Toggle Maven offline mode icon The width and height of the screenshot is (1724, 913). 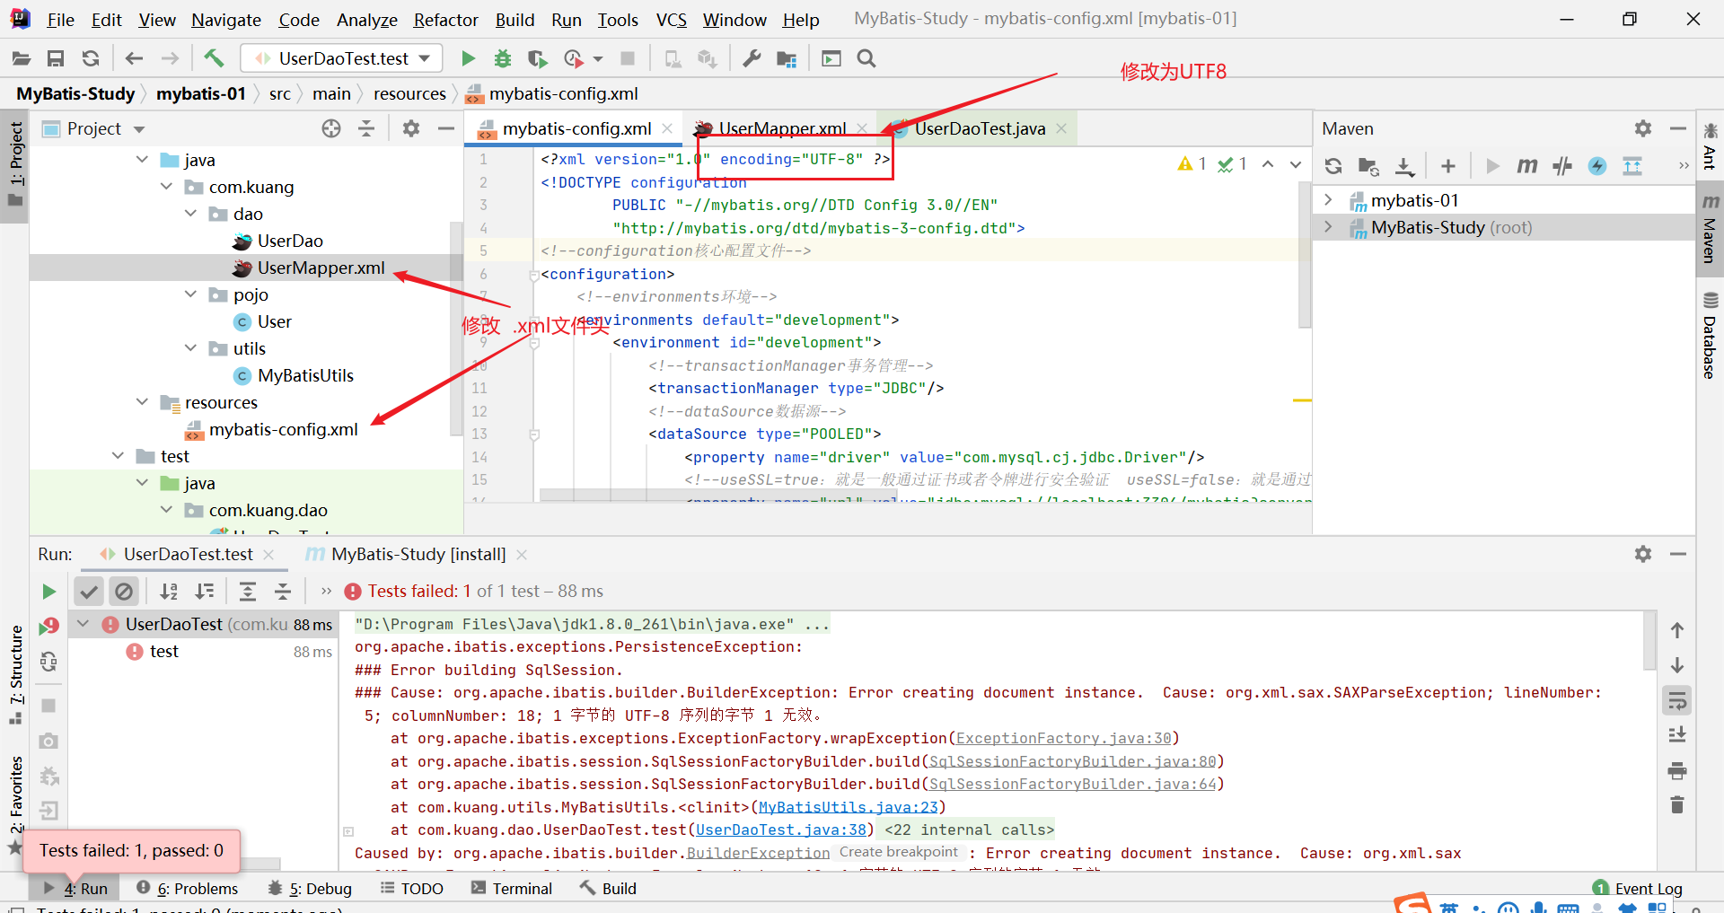point(1562,166)
